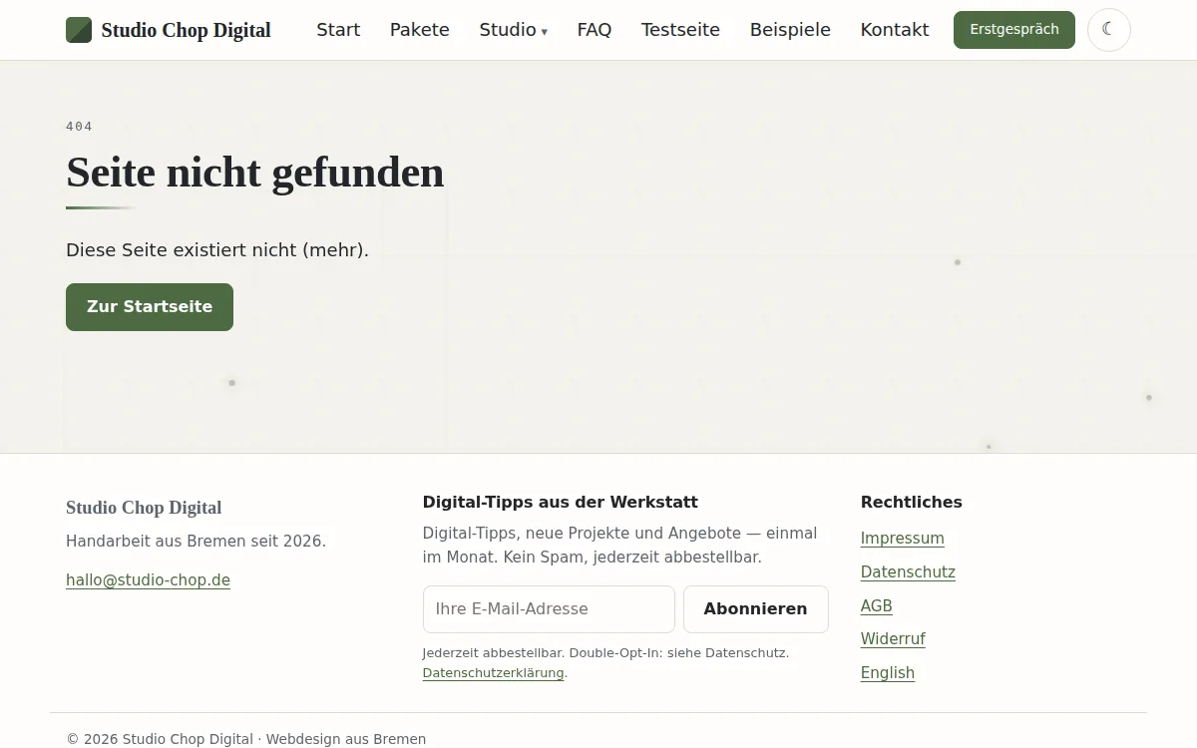Navigate to the Testseite page
Image resolution: width=1197 pixels, height=748 pixels.
680,30
